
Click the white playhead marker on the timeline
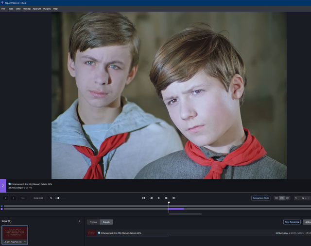click(169, 203)
